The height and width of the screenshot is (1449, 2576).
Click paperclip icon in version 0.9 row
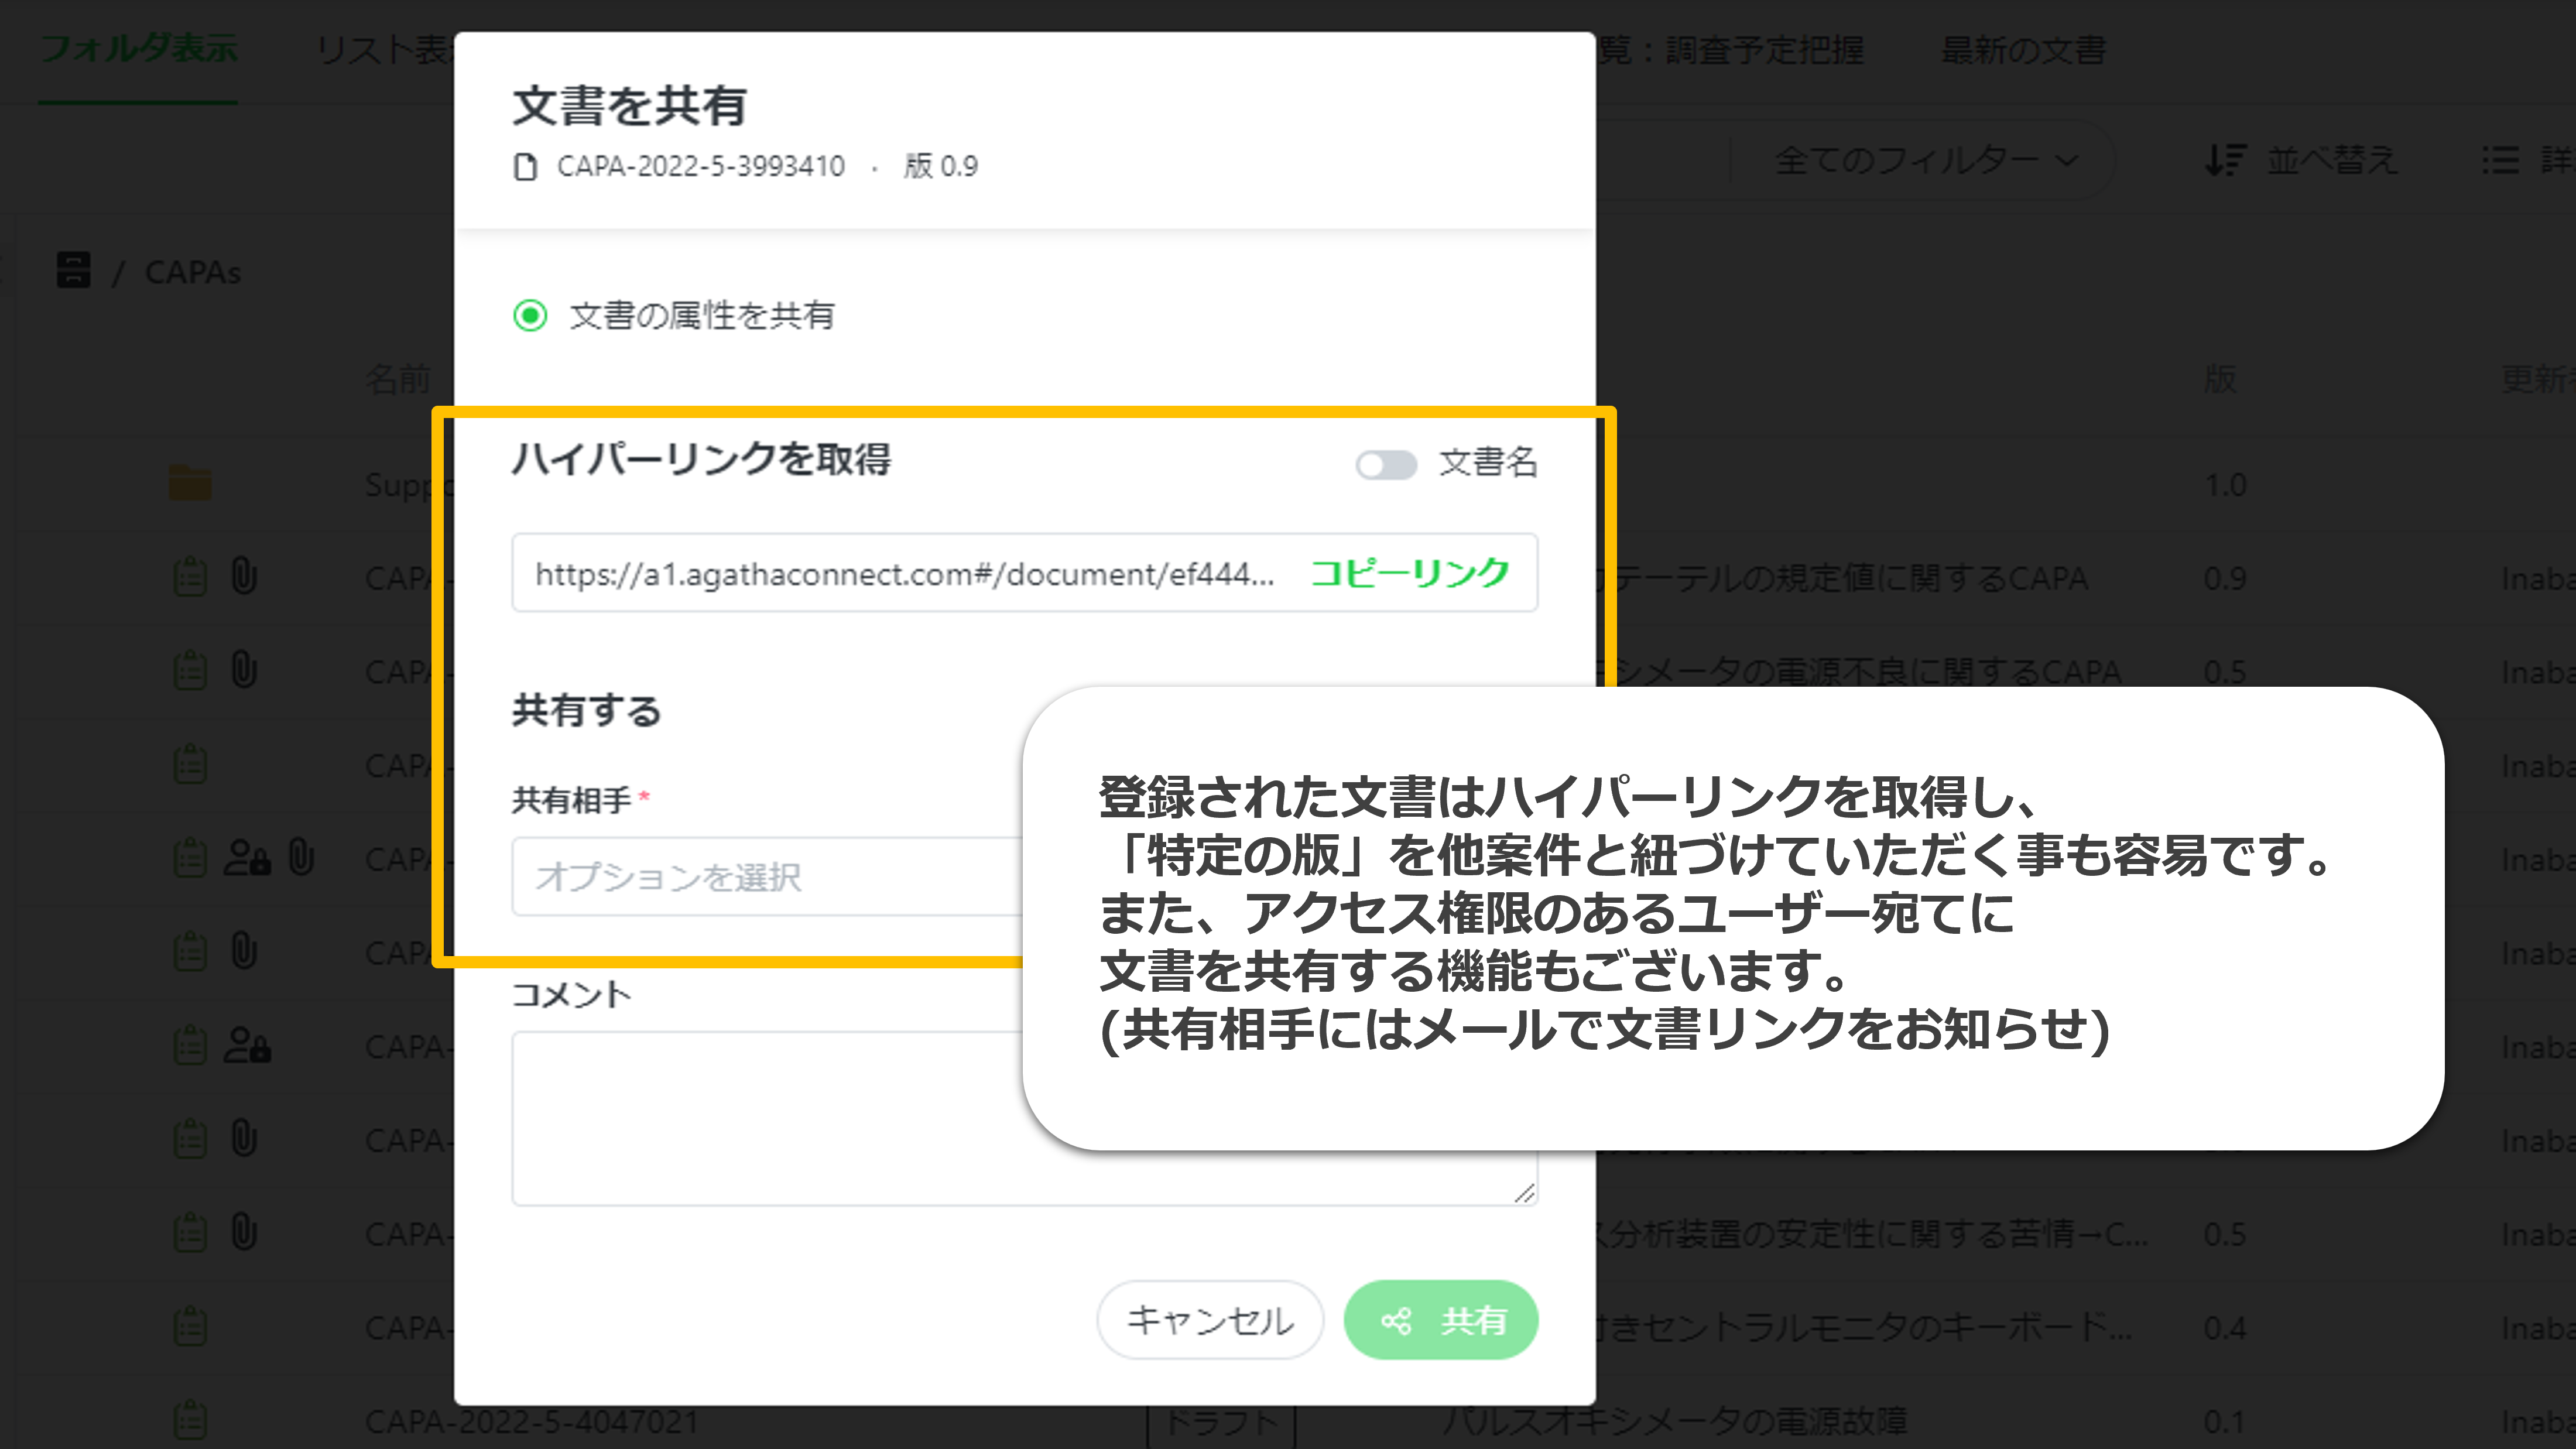pyautogui.click(x=244, y=577)
